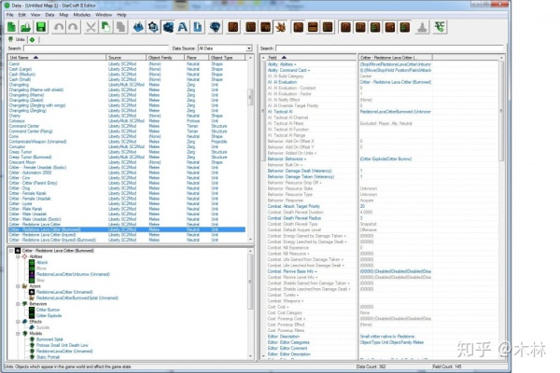560x373 pixels.
Task: Collapse the root Critter node in object tree
Action: [11, 251]
